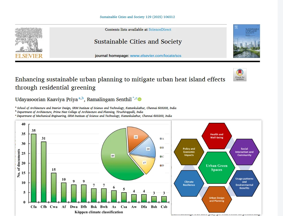Click corresponding author asterisk mark
Screen dimensions: 283x216
[x=133, y=98]
